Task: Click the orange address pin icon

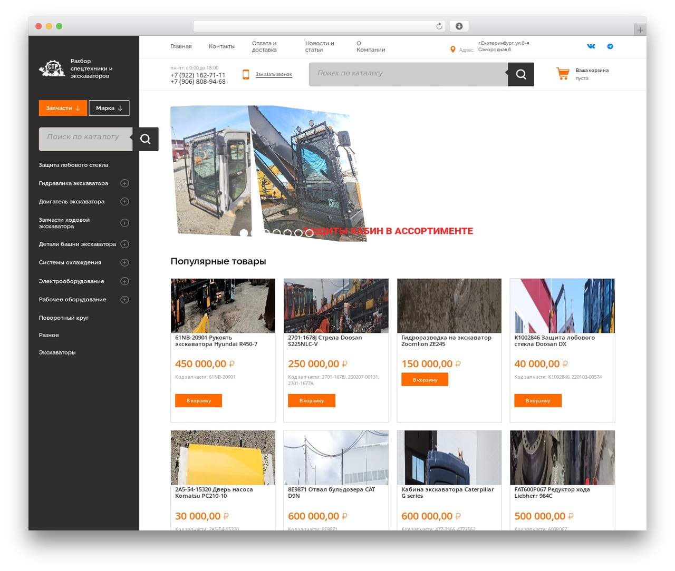Action: click(x=452, y=50)
